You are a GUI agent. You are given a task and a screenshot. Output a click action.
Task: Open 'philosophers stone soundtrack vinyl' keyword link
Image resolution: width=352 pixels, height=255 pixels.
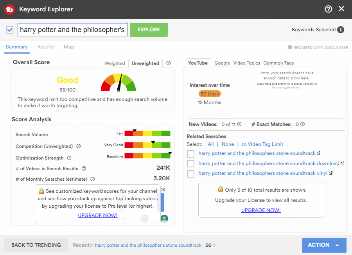click(263, 173)
